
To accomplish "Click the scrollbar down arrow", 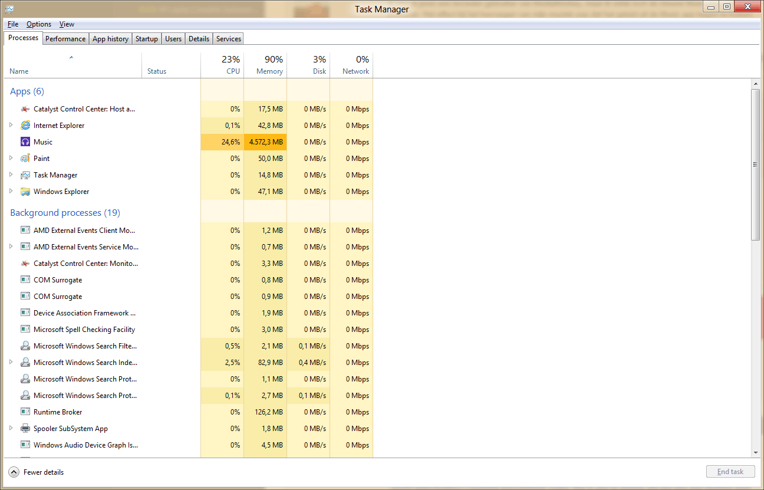I will [756, 452].
